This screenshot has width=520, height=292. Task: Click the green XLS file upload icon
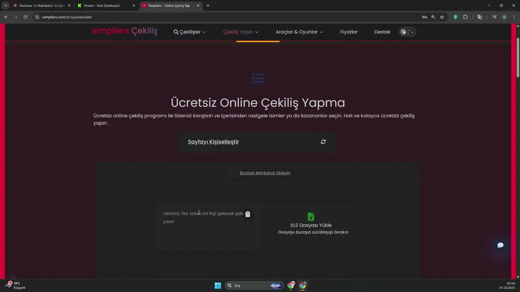(x=311, y=217)
